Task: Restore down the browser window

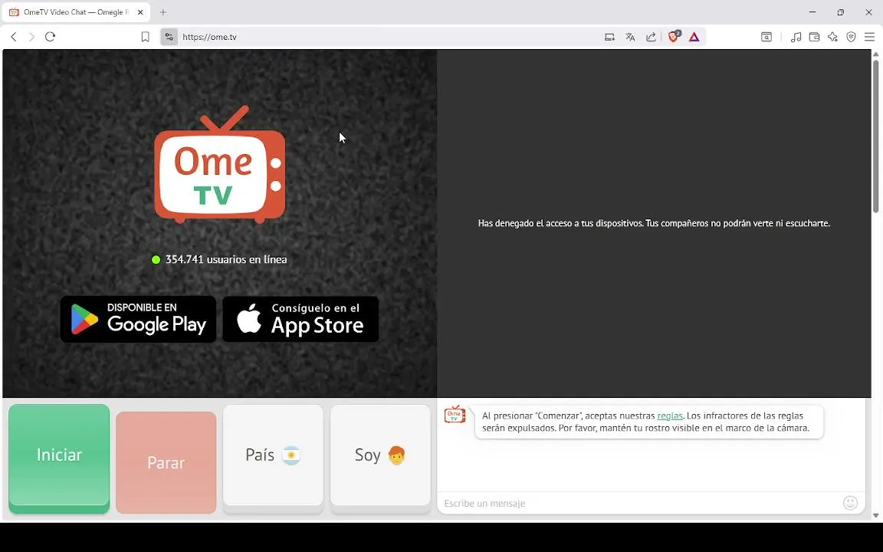Action: tap(840, 11)
